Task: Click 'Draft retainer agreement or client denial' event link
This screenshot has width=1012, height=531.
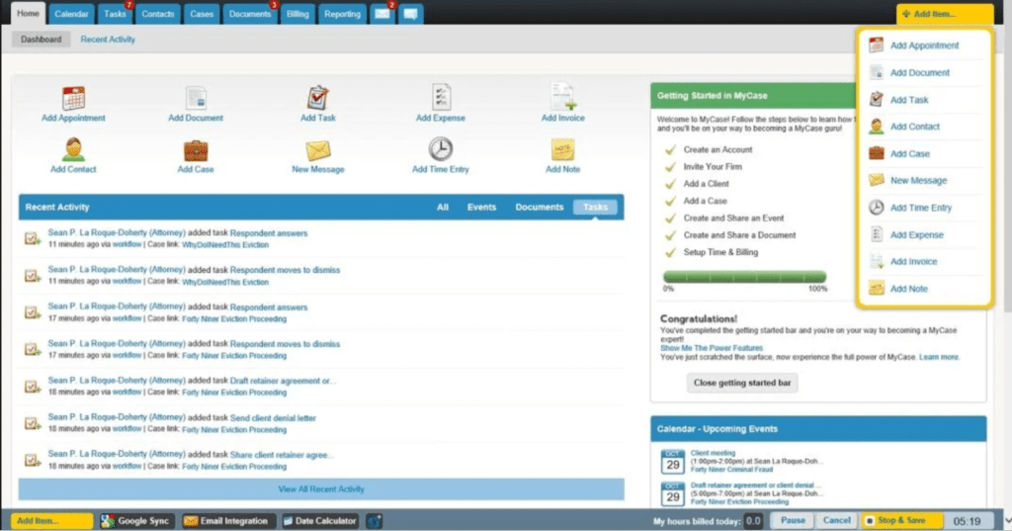Action: click(755, 486)
